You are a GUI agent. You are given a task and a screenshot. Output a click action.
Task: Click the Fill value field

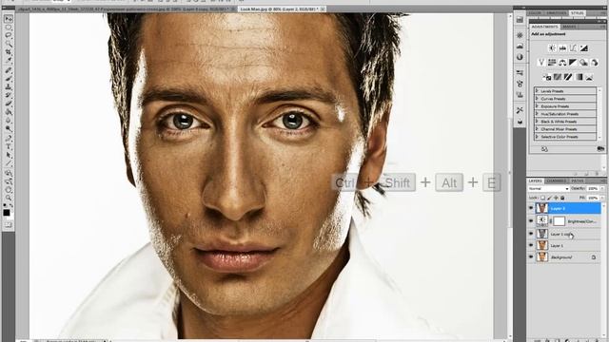pos(593,199)
